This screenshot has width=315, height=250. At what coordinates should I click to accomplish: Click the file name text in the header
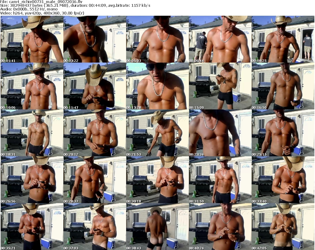click(41, 2)
